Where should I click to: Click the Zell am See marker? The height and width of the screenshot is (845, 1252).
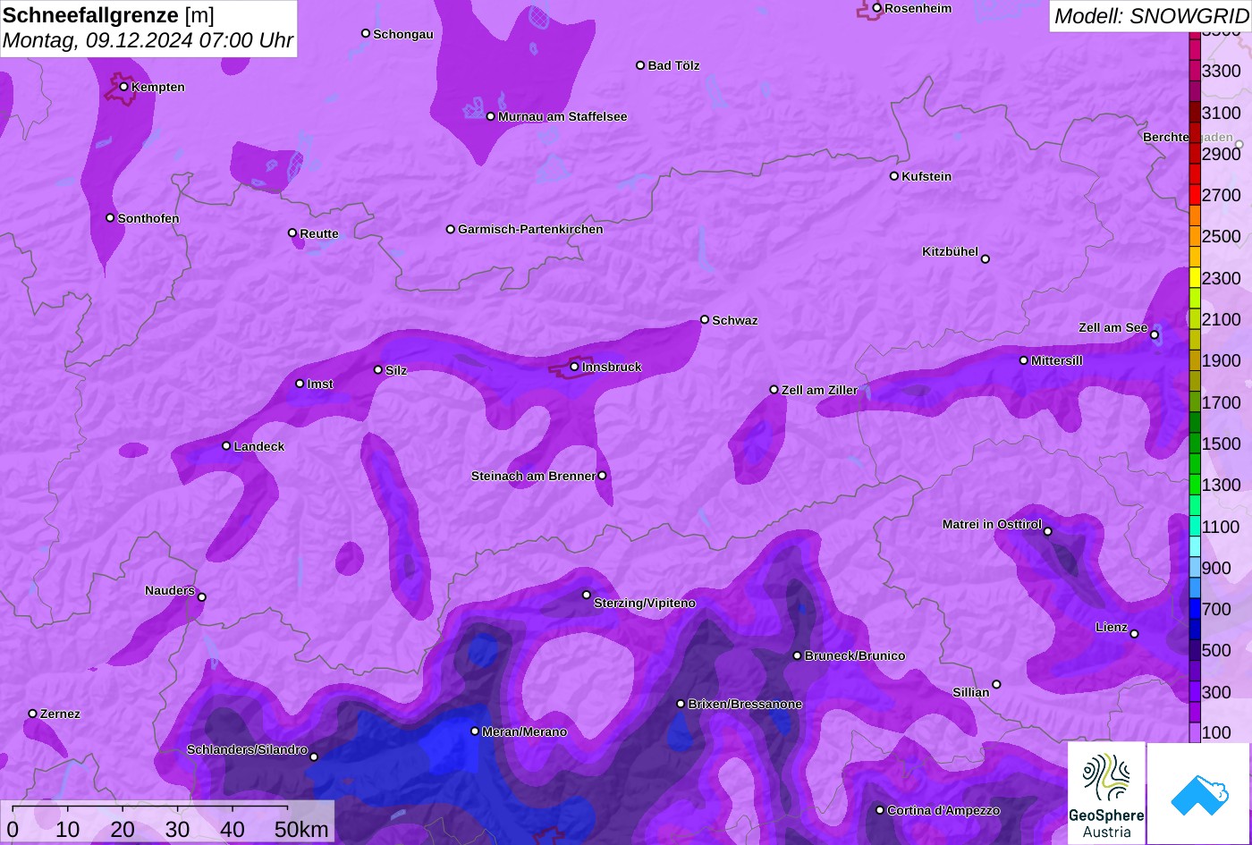pyautogui.click(x=1155, y=335)
